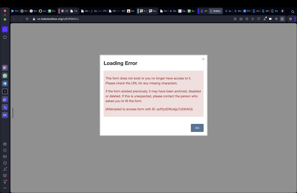This screenshot has height=193, width=297.
Task: Select the leftmost pinned browser tab
Action: 15,11
